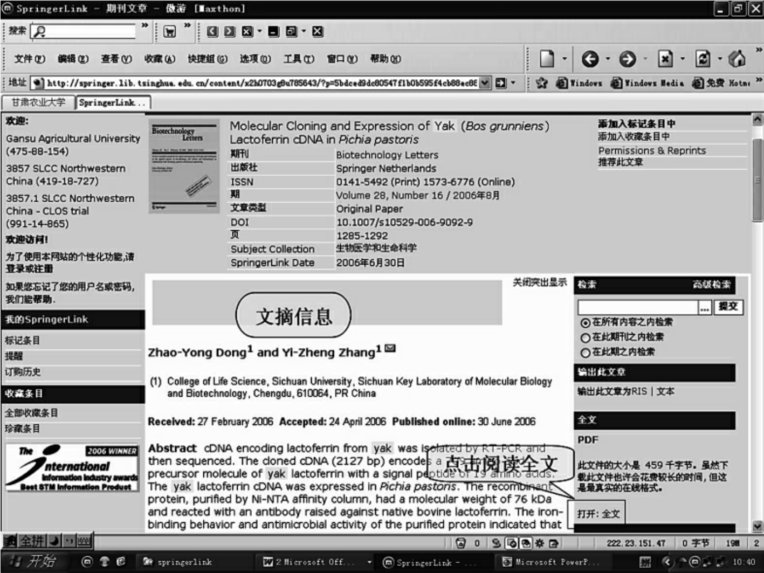Click the 打开: 全文 link to open full text
This screenshot has width=764, height=573.
(599, 514)
